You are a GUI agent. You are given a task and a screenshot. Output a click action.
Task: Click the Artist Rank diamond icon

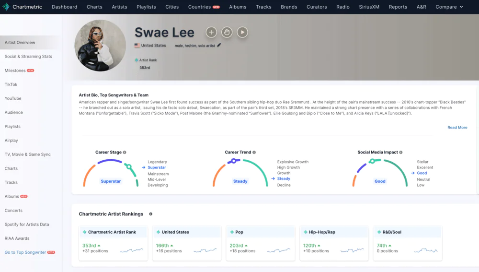(136, 60)
